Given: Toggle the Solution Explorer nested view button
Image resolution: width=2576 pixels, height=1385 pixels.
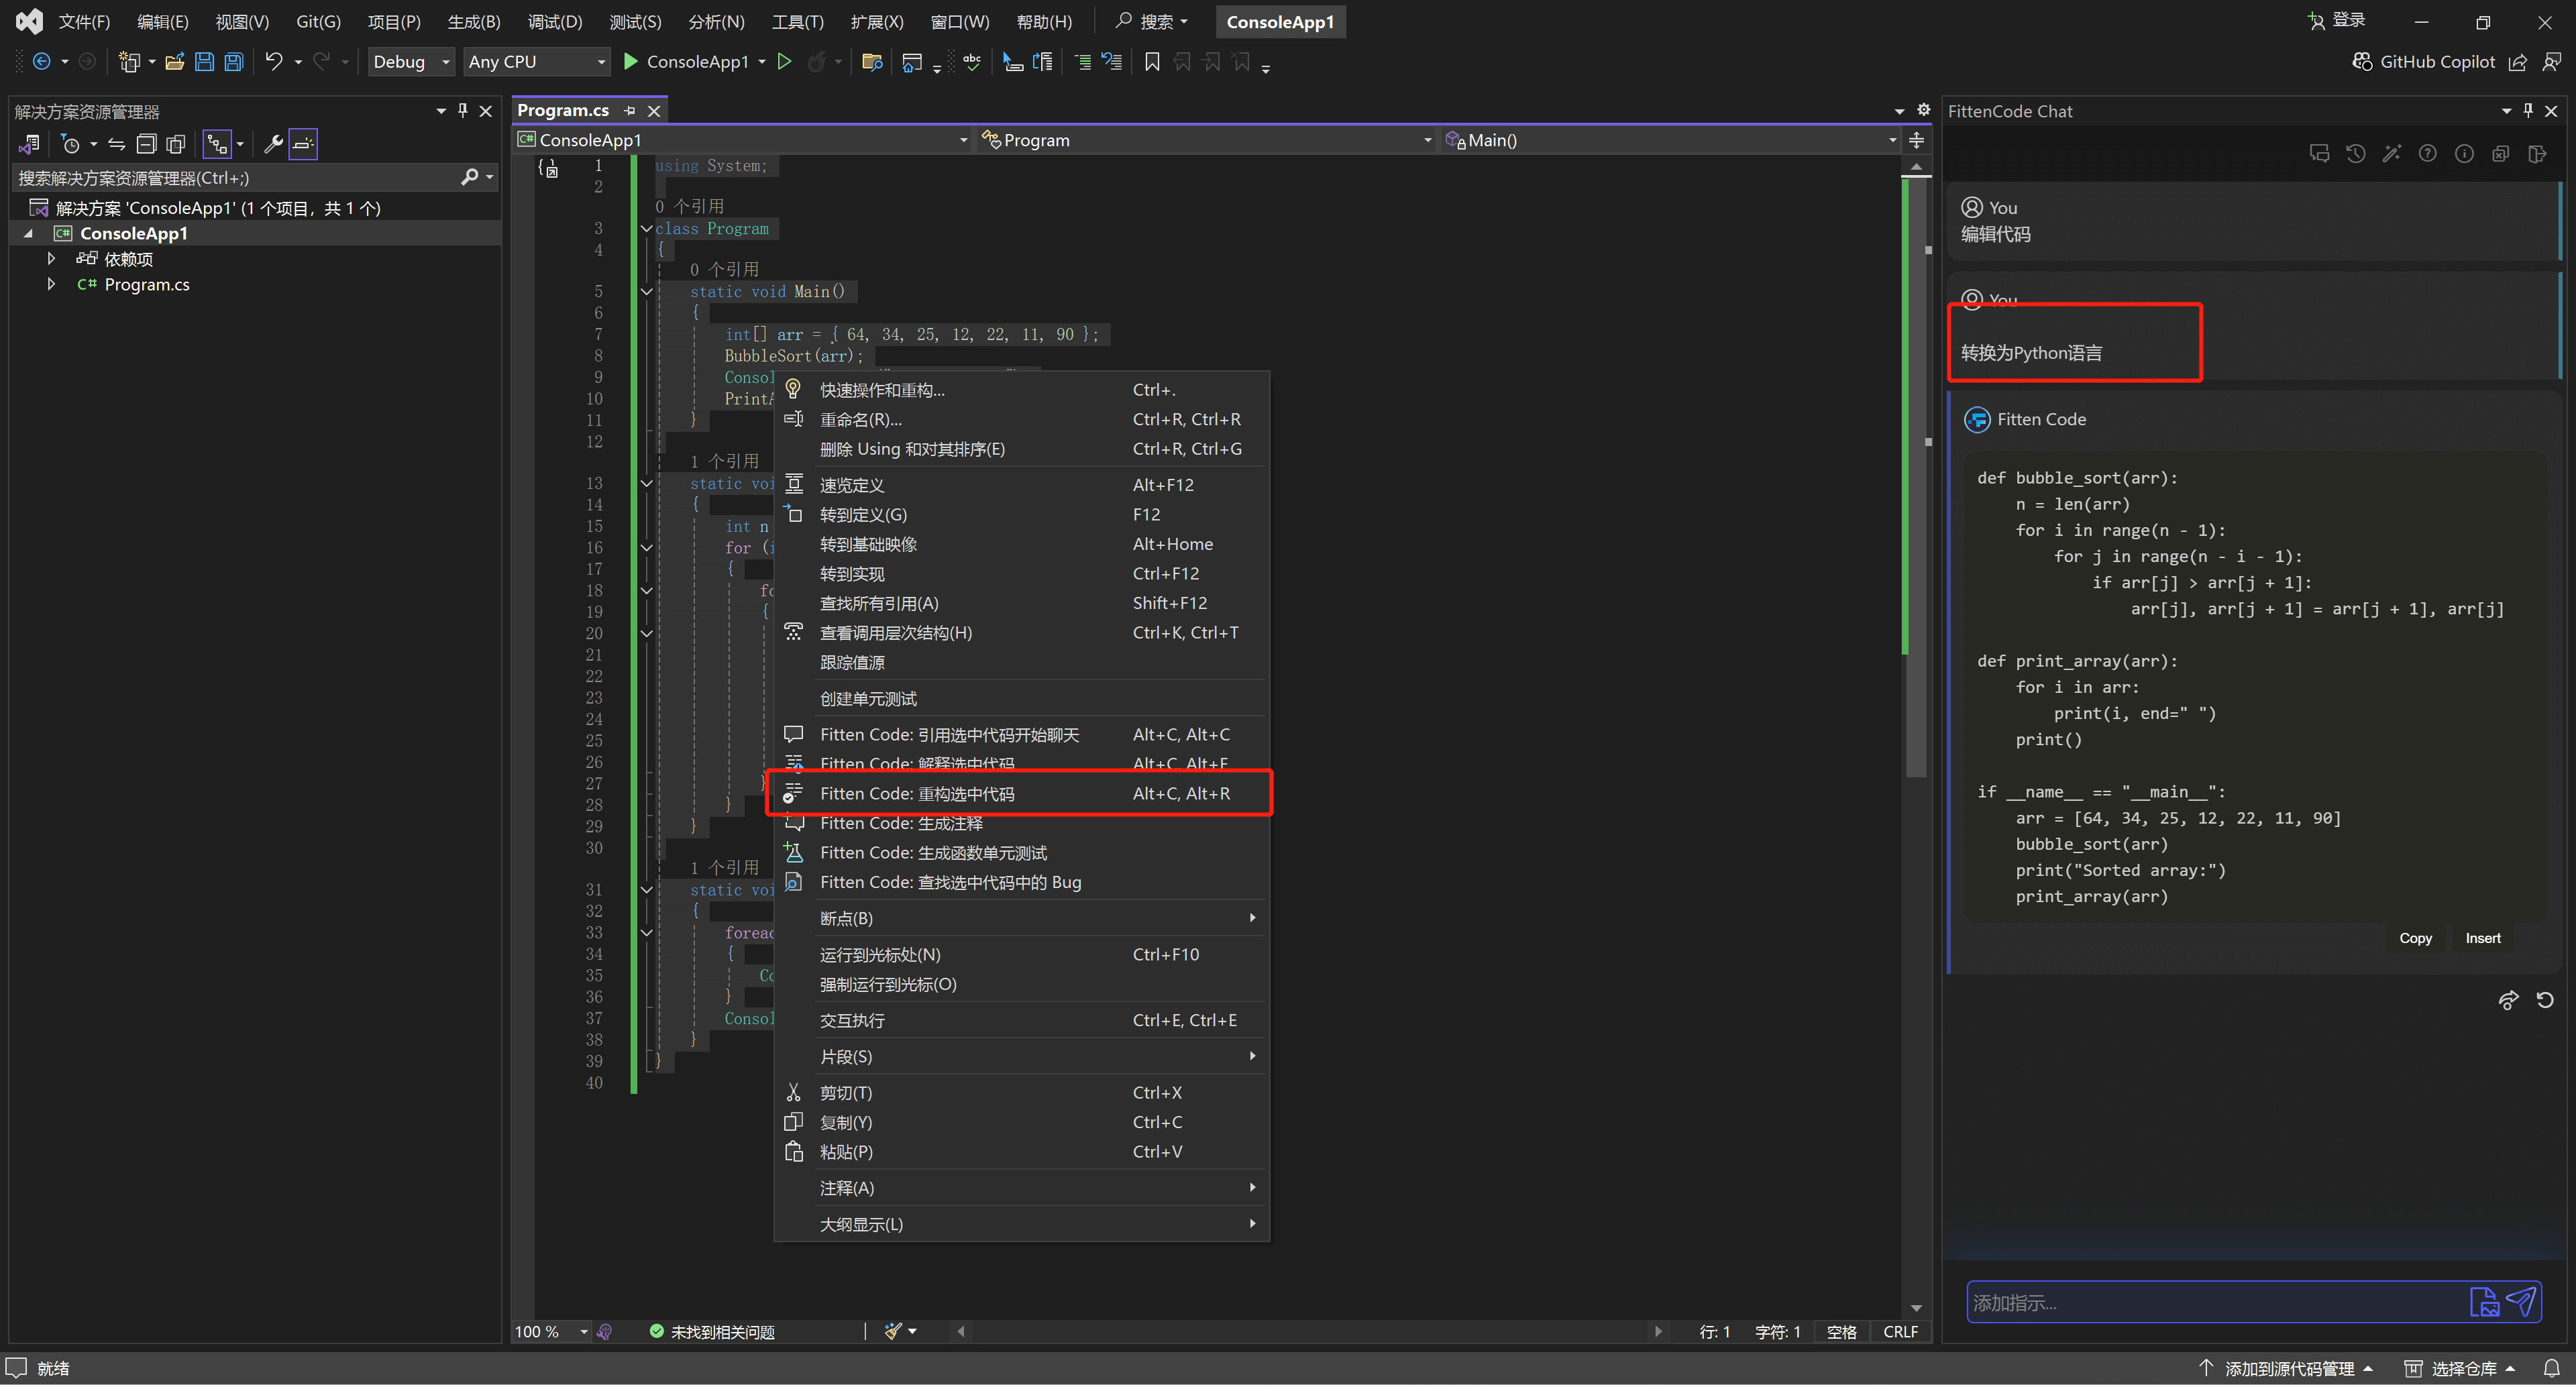Looking at the screenshot, I should coord(218,144).
